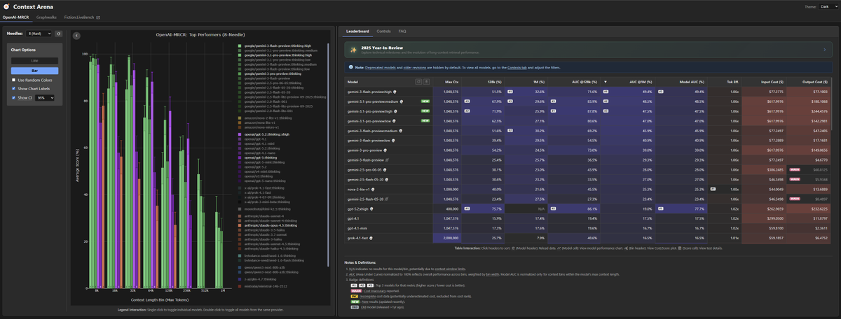Click the gpt-4.1-mini model name
841x319 pixels.
point(357,228)
